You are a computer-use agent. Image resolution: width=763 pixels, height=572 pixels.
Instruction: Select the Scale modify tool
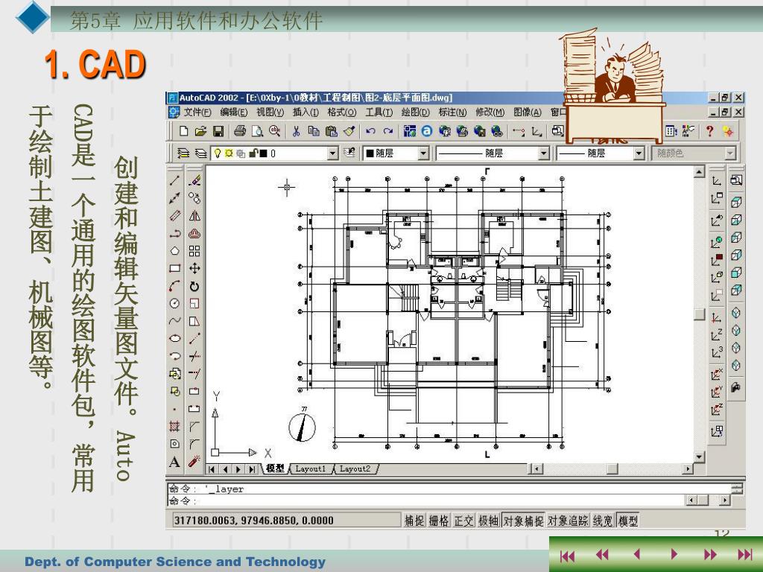(x=194, y=304)
